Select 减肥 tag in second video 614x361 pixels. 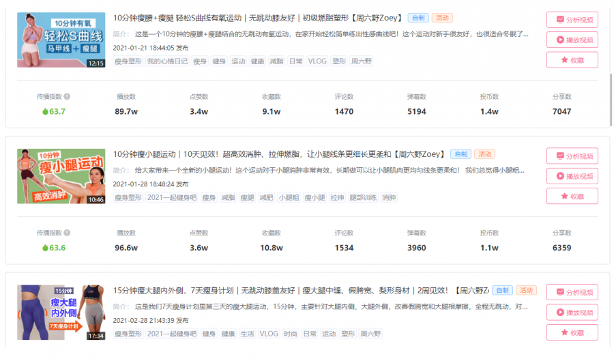pos(266,197)
